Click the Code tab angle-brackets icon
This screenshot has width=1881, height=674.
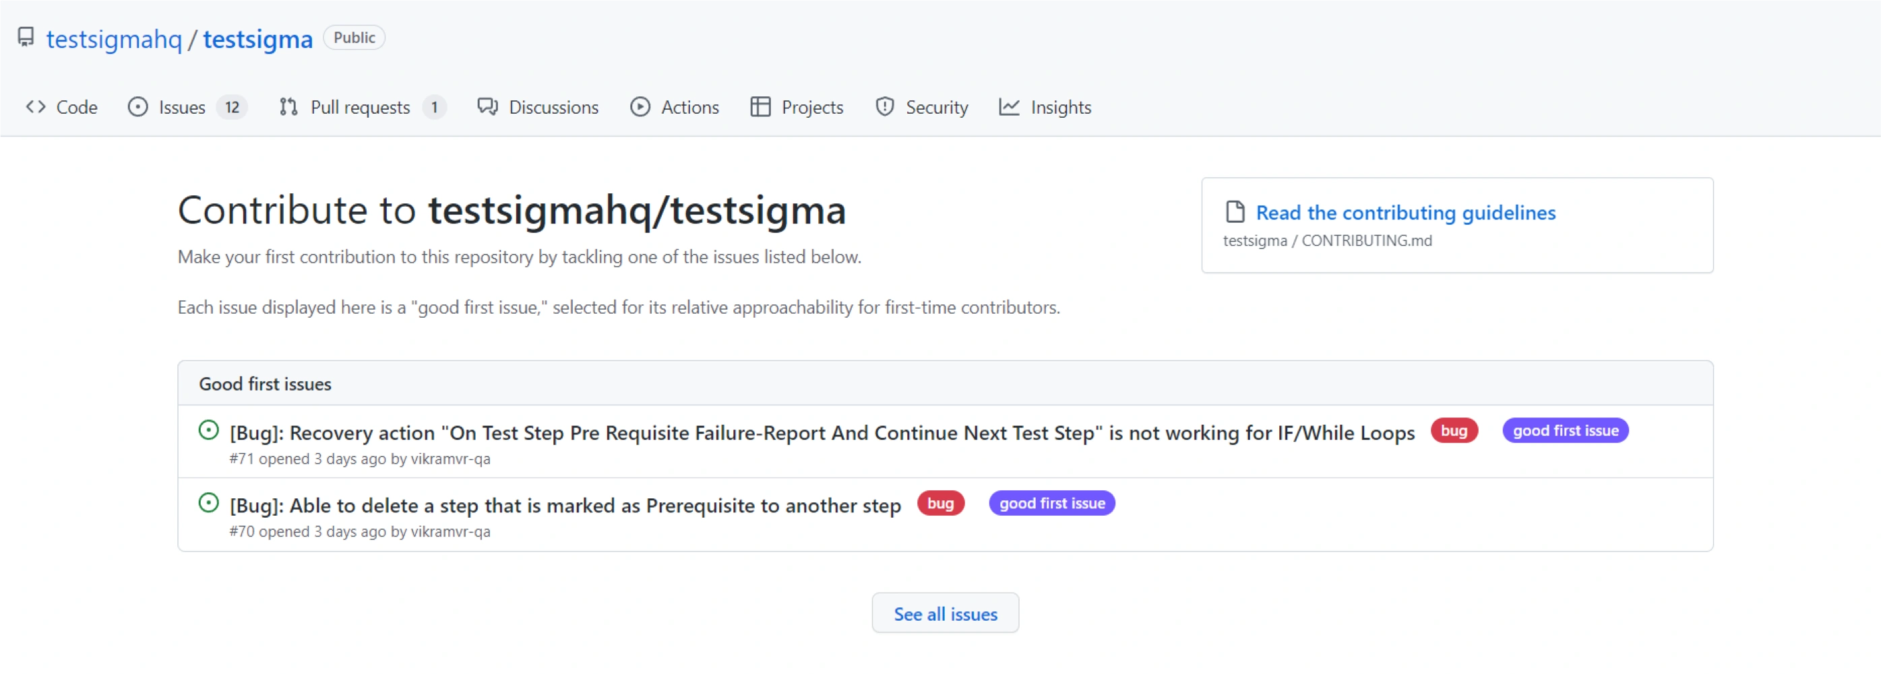click(x=36, y=107)
